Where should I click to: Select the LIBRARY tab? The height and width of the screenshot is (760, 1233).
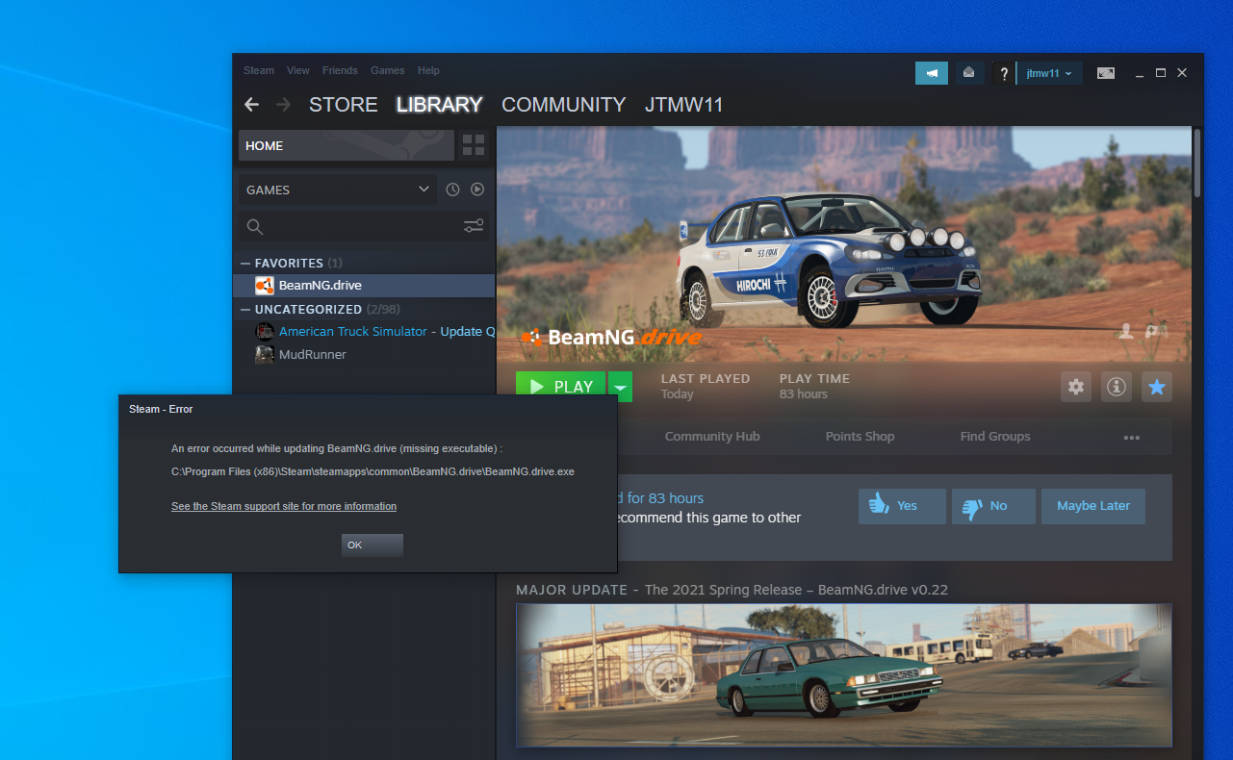[x=440, y=105]
